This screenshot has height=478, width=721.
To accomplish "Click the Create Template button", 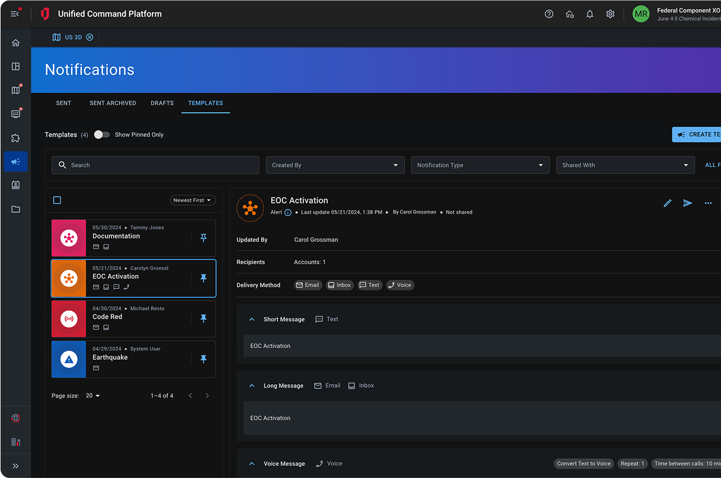I will [697, 134].
